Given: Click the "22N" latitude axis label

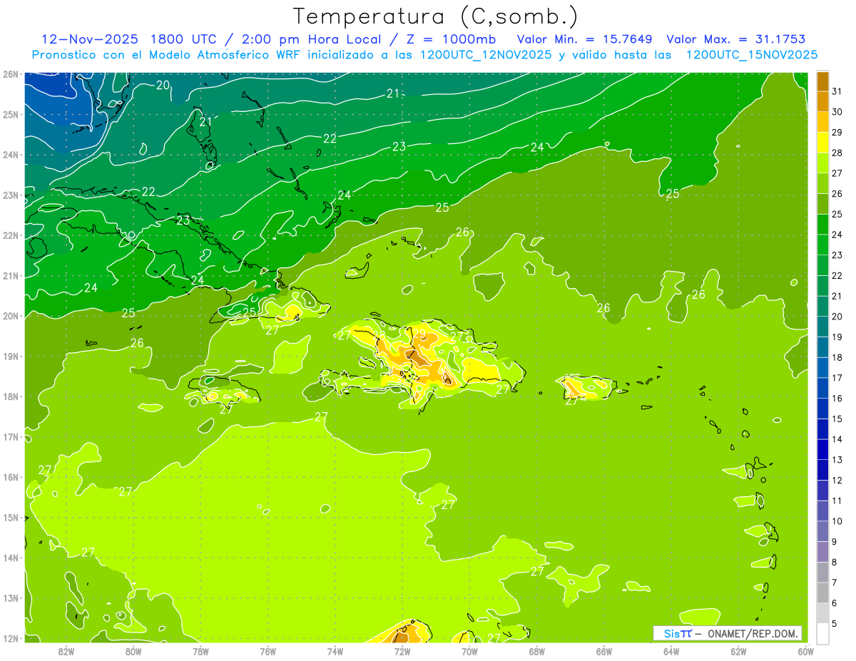Looking at the screenshot, I should coord(11,235).
